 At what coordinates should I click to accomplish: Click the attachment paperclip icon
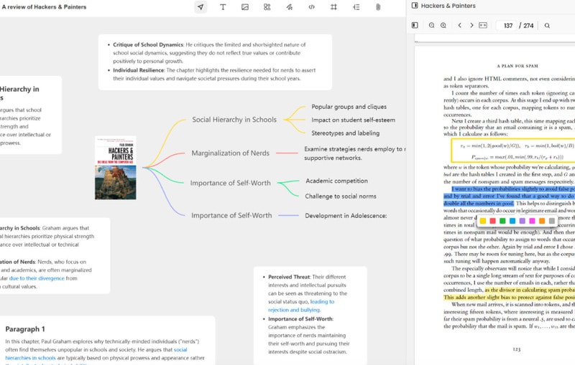pyautogui.click(x=378, y=7)
